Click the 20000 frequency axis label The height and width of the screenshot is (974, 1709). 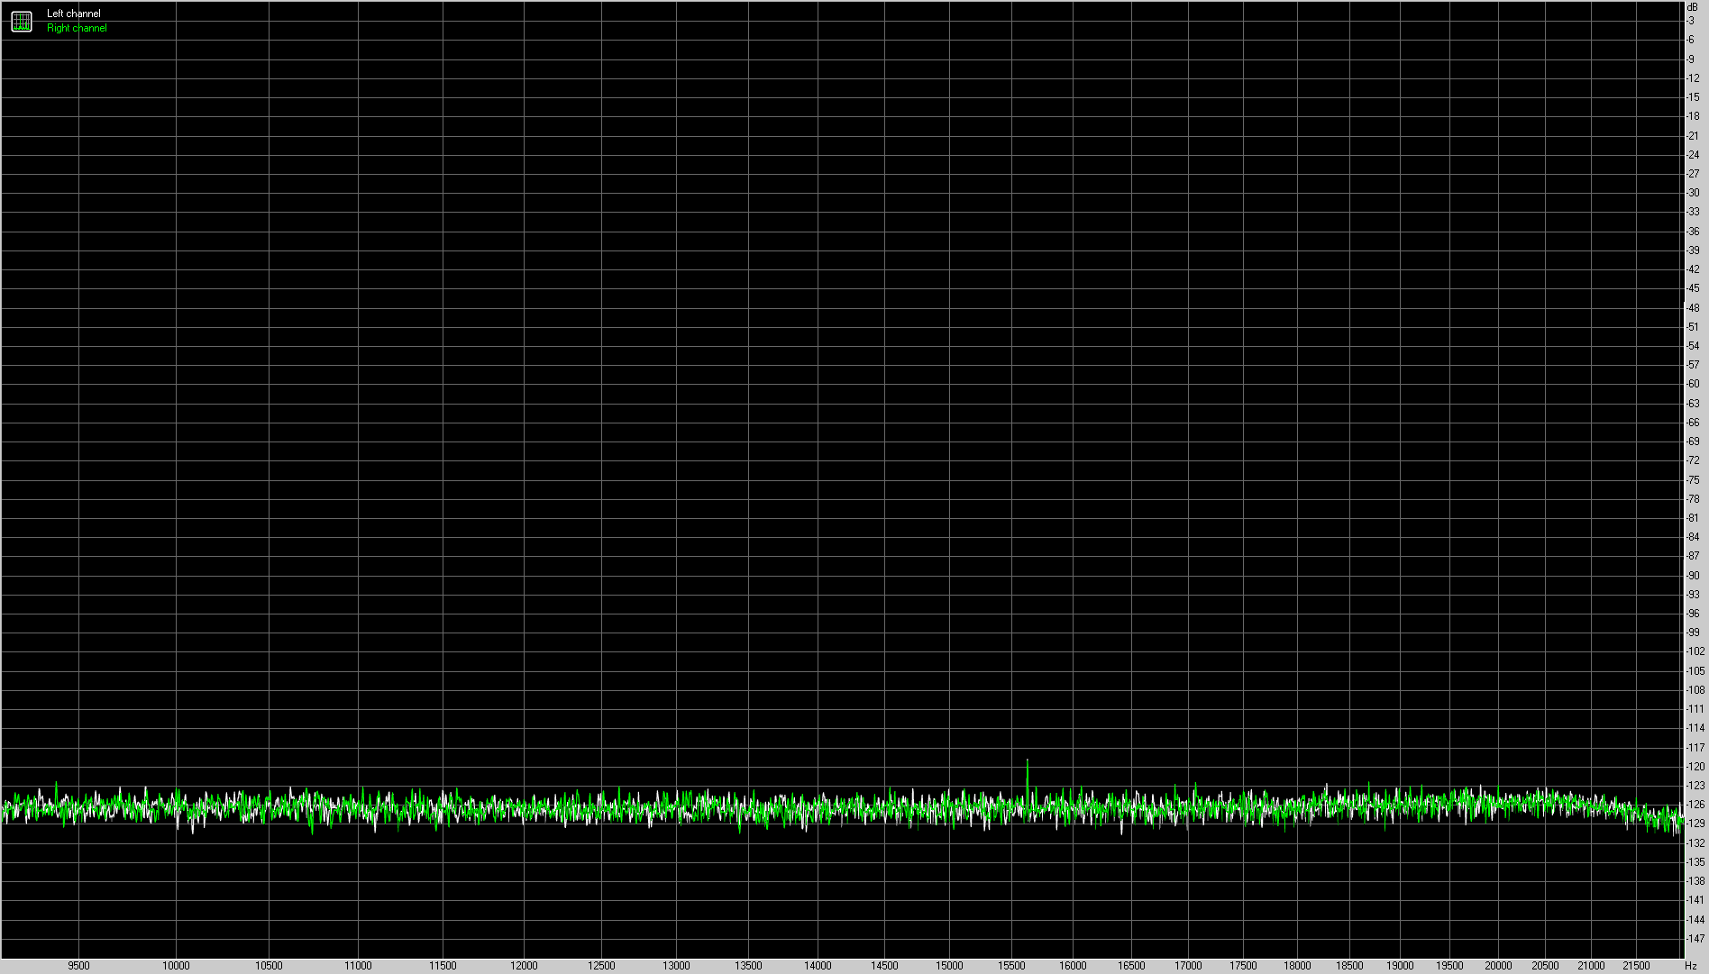point(1498,966)
